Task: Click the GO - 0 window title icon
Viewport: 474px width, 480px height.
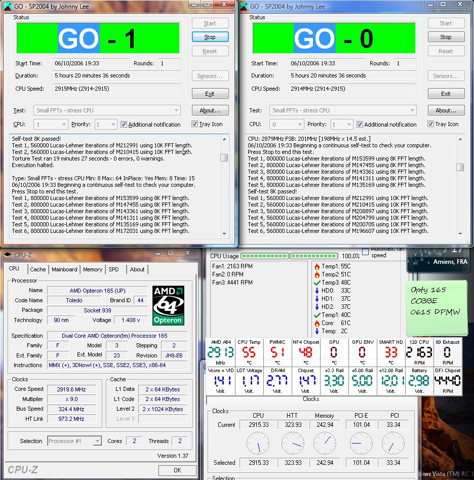Action: point(244,6)
